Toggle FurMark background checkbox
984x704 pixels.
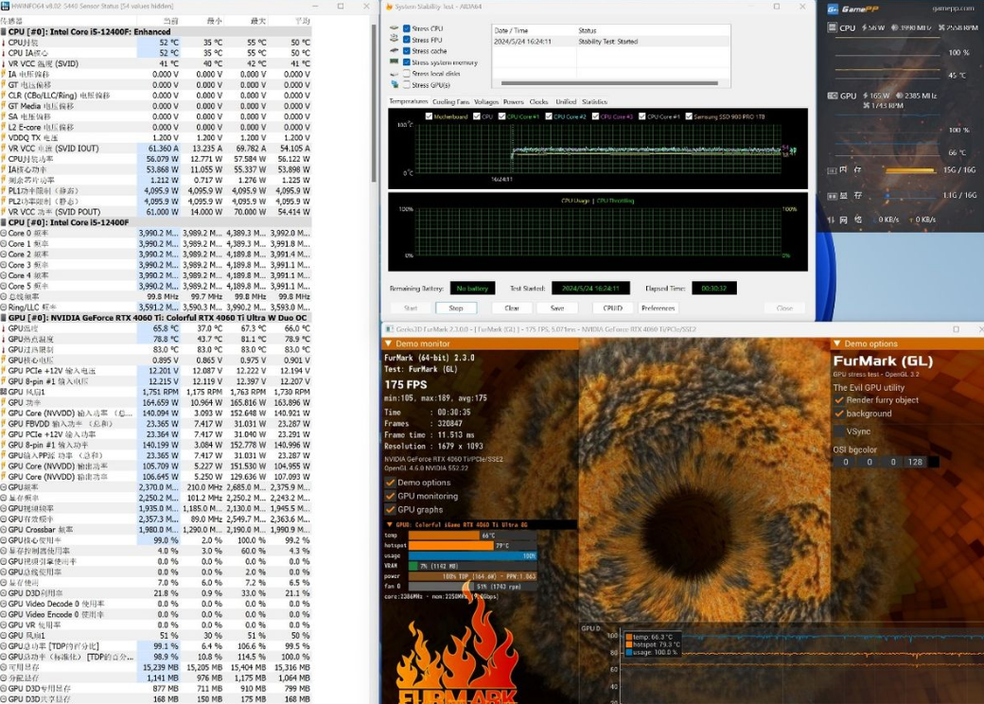(x=839, y=414)
